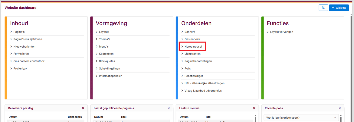Click the feedback speech bubble icon
This screenshot has height=122, width=354.
323,8
